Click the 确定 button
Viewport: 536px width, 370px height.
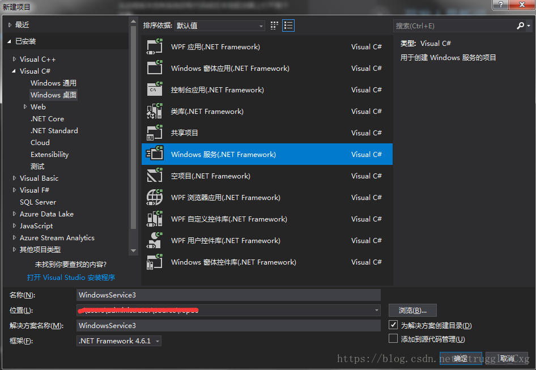pos(461,358)
